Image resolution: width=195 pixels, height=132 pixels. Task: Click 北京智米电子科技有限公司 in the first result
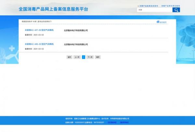point(76,31)
